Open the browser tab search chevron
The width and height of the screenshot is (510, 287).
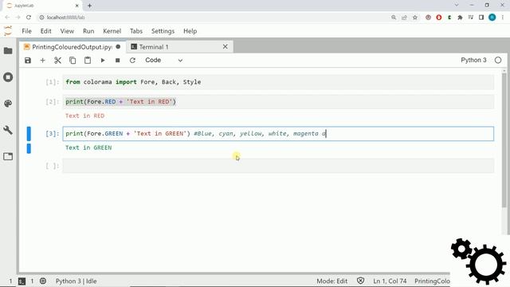457,6
